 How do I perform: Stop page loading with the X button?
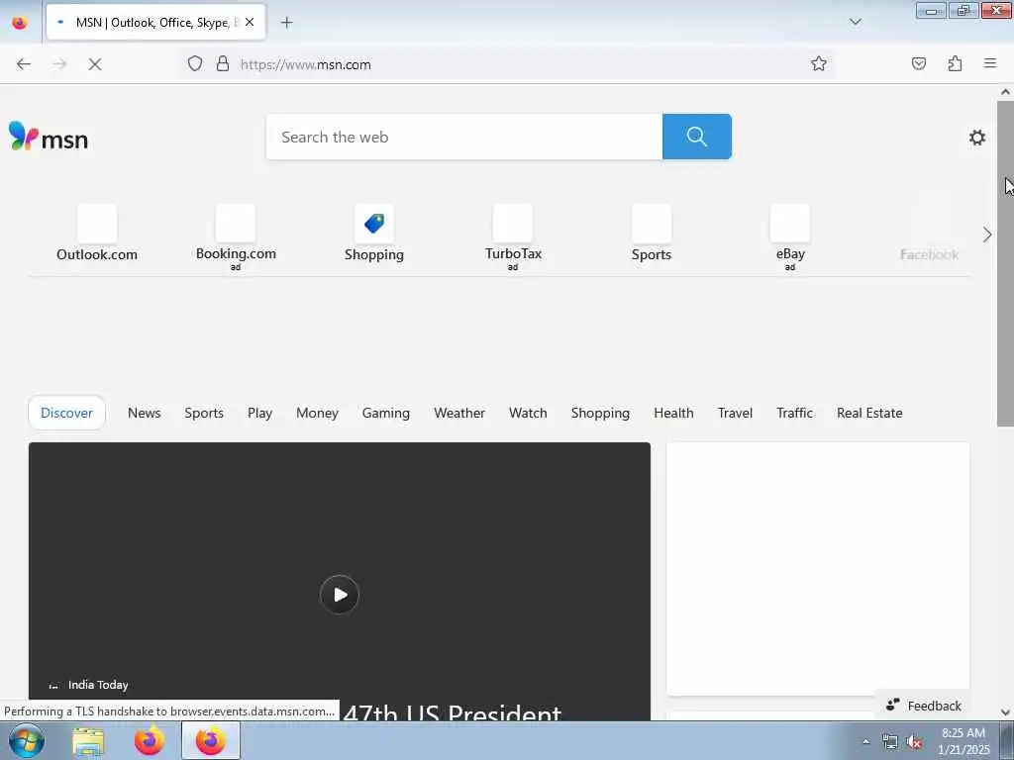pos(94,64)
